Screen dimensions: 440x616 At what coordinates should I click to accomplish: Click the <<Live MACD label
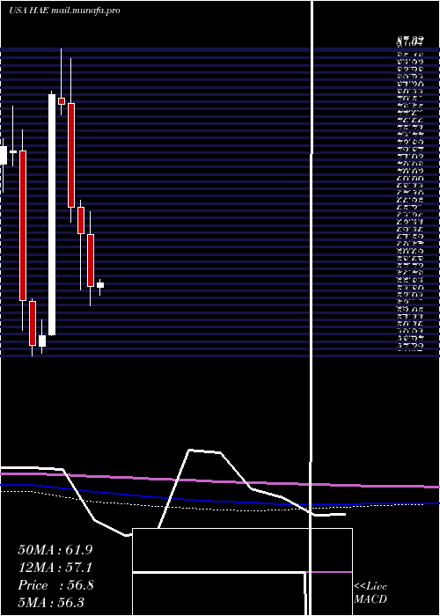pyautogui.click(x=370, y=593)
